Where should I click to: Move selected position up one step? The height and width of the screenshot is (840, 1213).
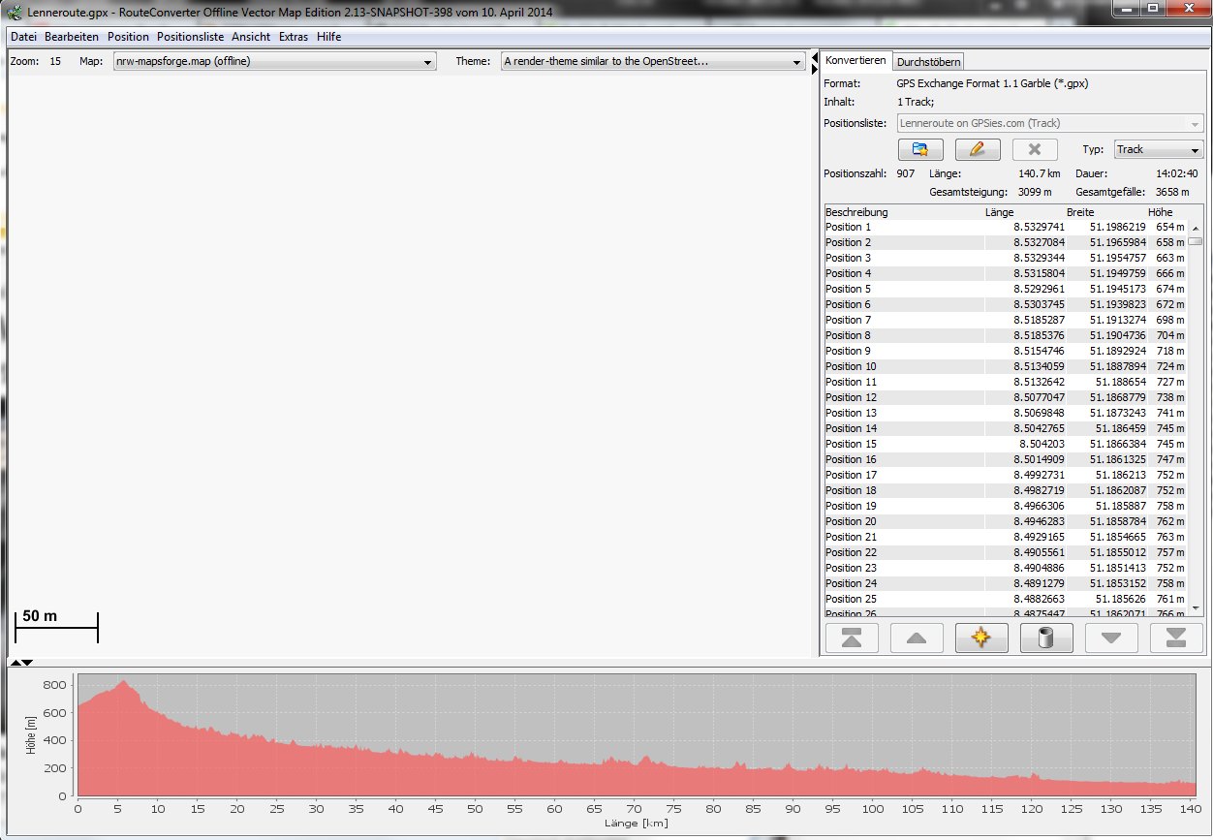click(x=917, y=638)
